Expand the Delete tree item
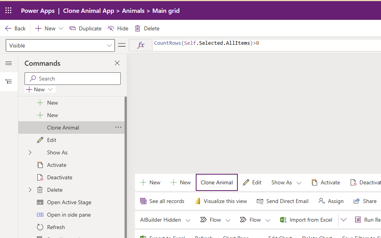Image resolution: width=381 pixels, height=238 pixels. click(x=30, y=190)
